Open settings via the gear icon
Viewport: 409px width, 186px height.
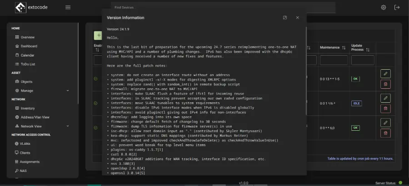(384, 8)
